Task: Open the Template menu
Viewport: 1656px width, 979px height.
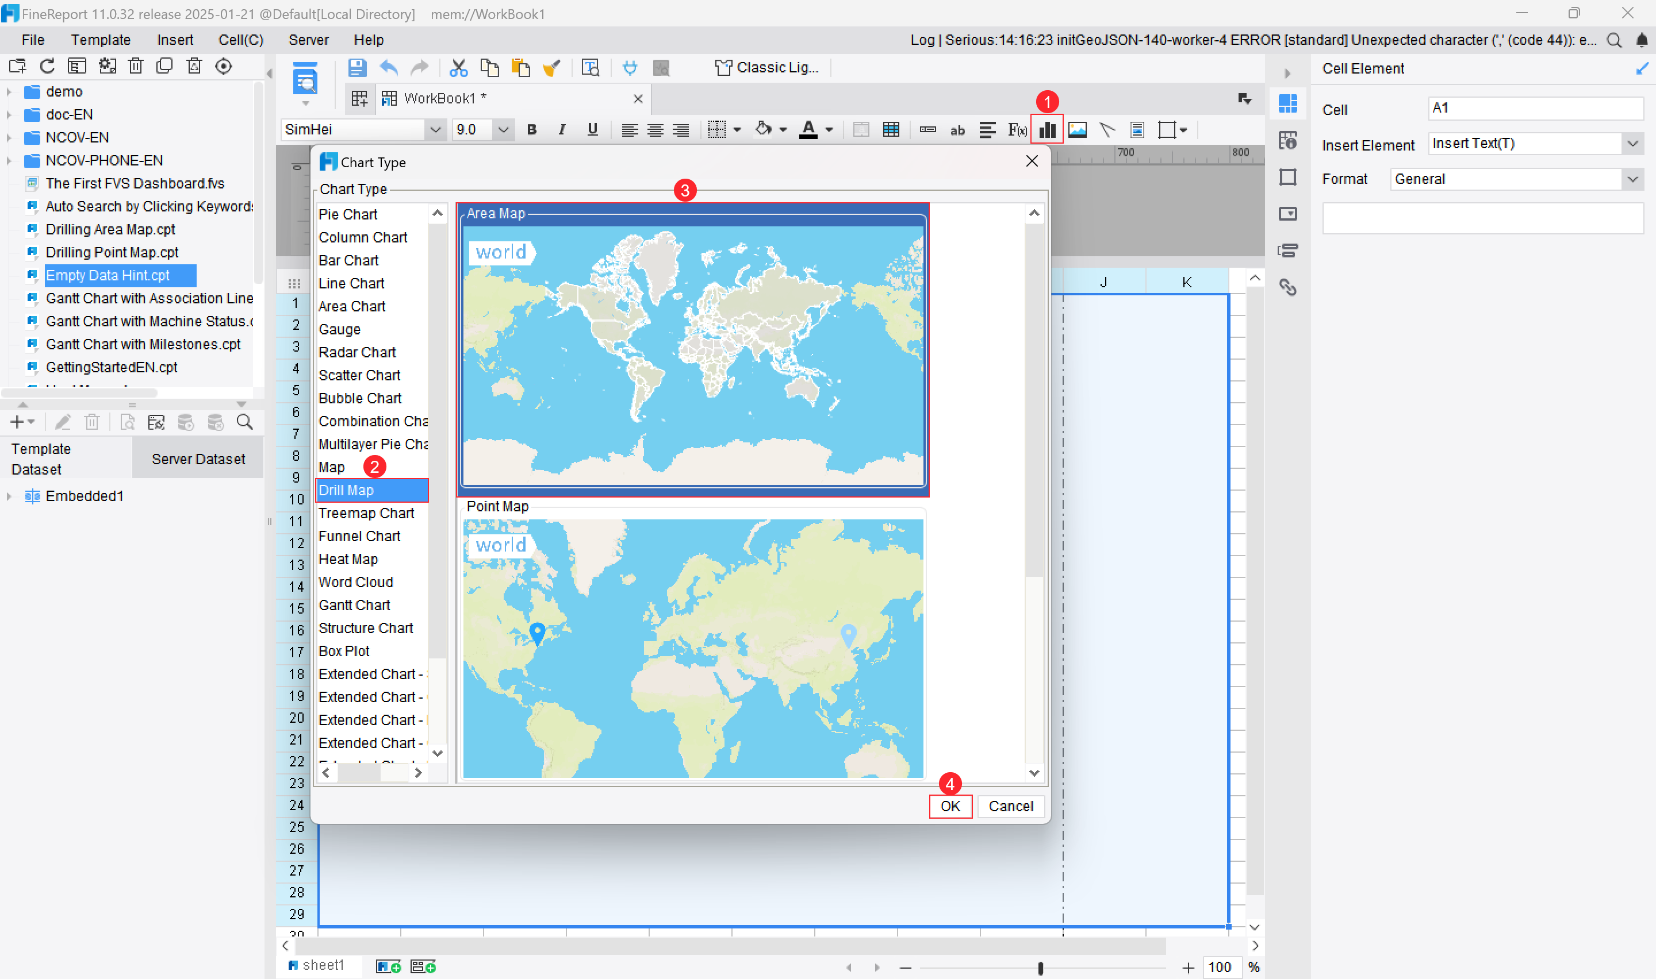Action: pos(101,40)
